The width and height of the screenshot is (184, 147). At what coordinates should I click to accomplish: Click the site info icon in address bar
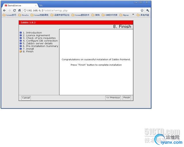tap(25, 10)
